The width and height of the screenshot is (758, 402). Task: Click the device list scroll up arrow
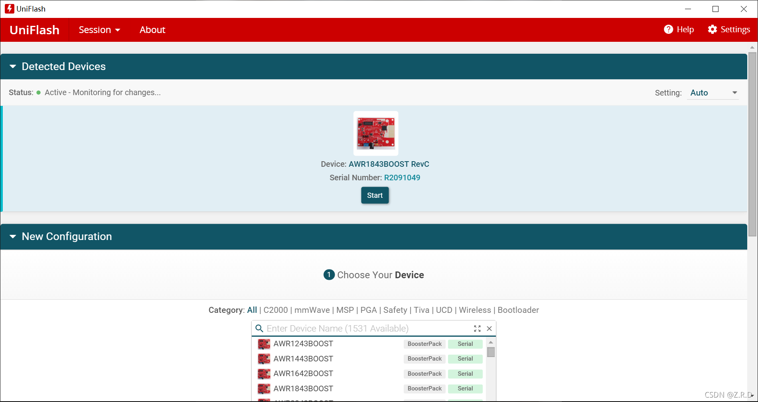tap(491, 342)
